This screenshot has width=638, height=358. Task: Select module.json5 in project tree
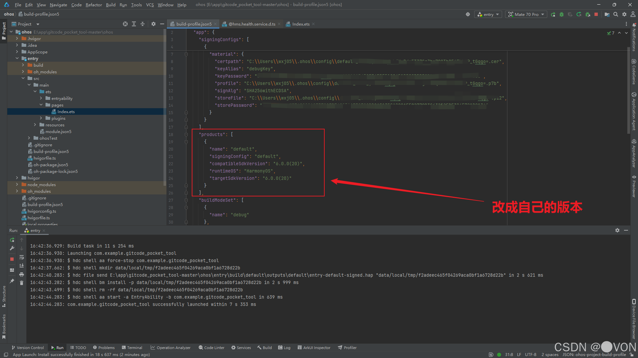pyautogui.click(x=58, y=131)
